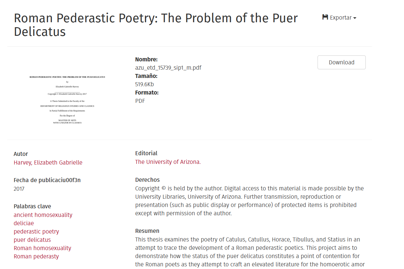Select the 'Roman pederasty' keyword link
Screen dimensions: 404x269
[36, 256]
